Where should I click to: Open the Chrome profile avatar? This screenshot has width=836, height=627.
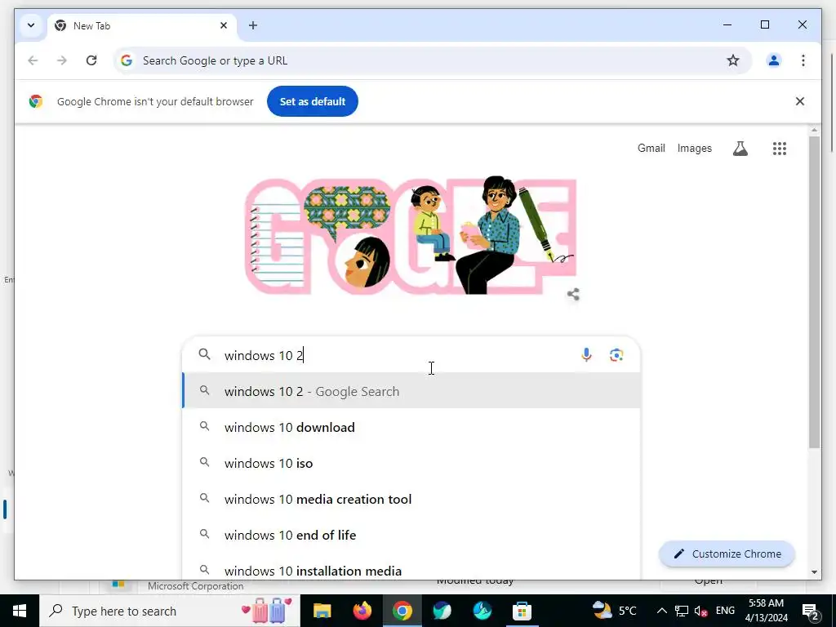pos(774,60)
